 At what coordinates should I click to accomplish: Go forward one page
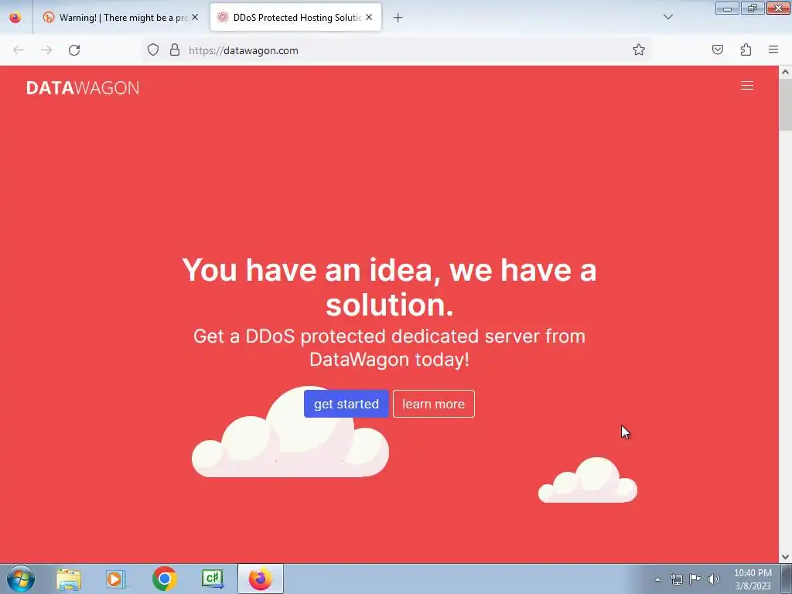[x=46, y=50]
